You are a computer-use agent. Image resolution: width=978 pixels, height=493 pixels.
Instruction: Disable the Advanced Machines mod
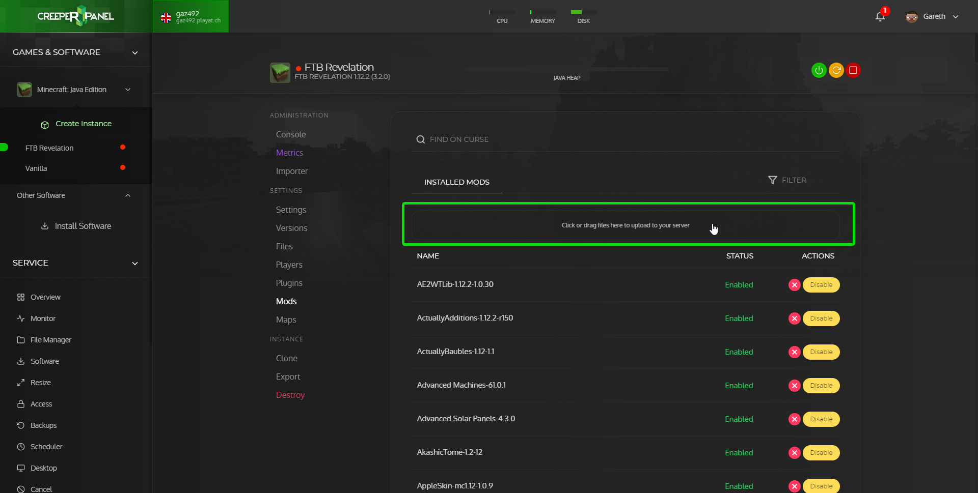click(821, 386)
